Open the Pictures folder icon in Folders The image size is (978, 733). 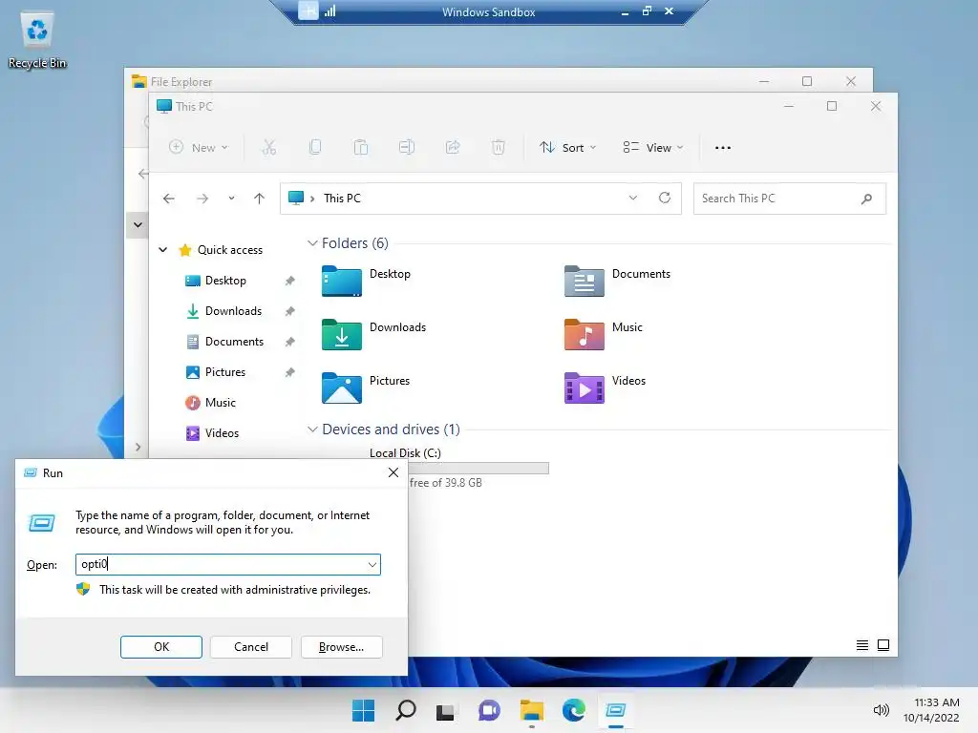coord(341,387)
